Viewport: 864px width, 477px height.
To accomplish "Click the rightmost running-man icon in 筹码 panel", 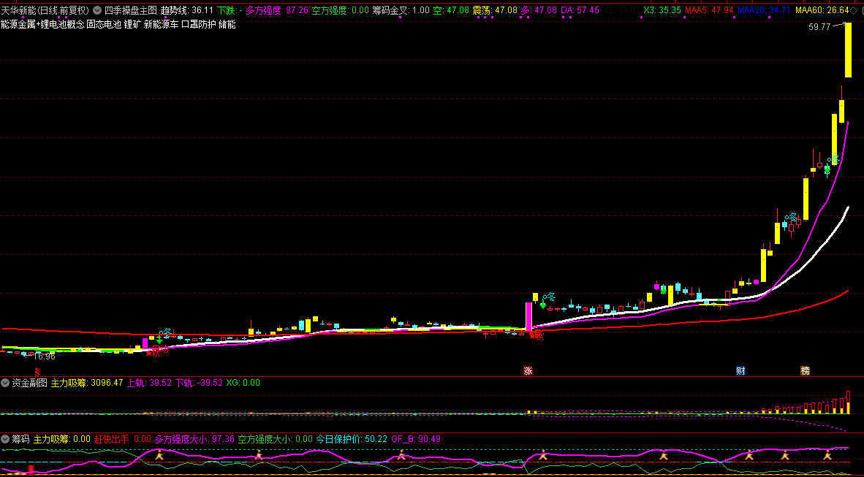I will point(827,455).
